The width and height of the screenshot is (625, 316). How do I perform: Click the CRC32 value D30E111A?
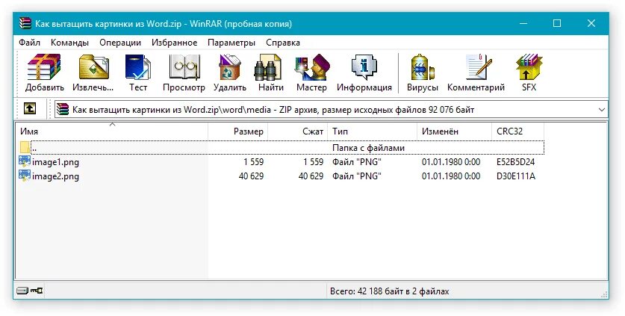coord(515,176)
